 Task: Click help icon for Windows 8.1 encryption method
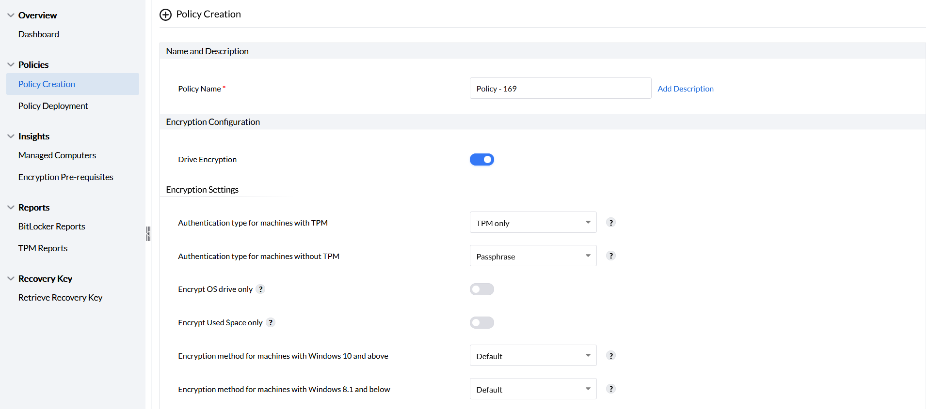[x=611, y=389]
